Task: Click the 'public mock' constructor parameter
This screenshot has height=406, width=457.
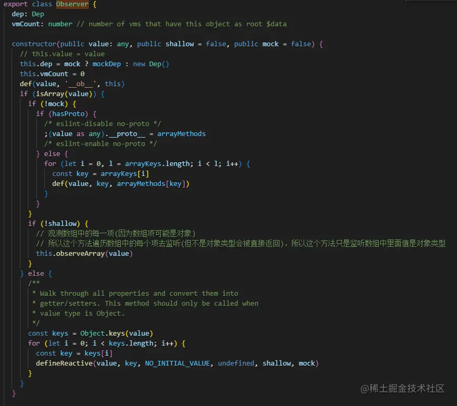Action: click(x=256, y=44)
